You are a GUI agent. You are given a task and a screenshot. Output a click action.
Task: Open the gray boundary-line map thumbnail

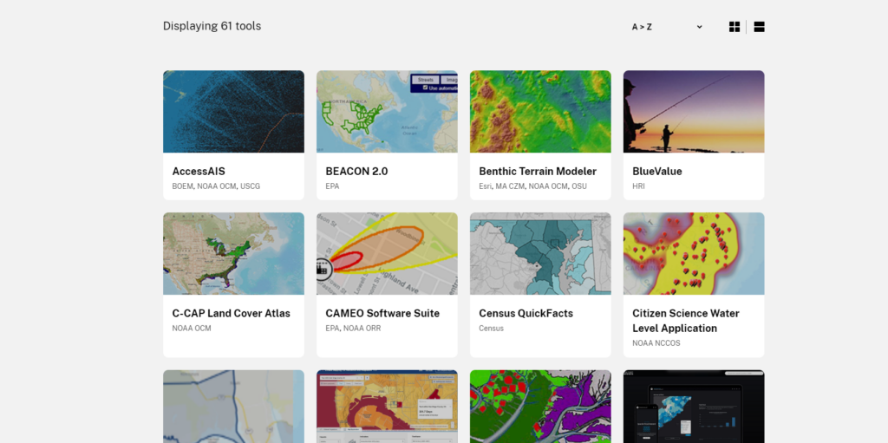(x=233, y=407)
